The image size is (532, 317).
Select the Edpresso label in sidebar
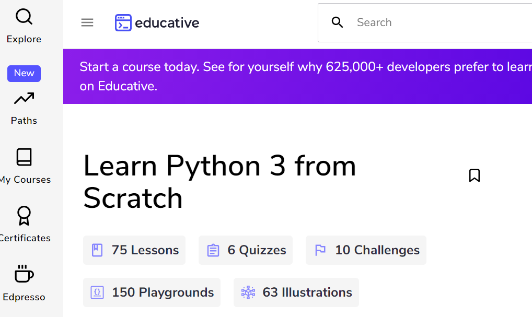point(24,297)
